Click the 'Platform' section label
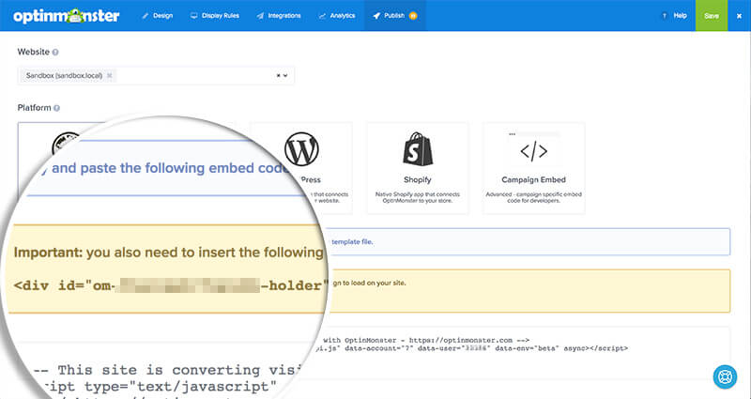 pyautogui.click(x=34, y=108)
